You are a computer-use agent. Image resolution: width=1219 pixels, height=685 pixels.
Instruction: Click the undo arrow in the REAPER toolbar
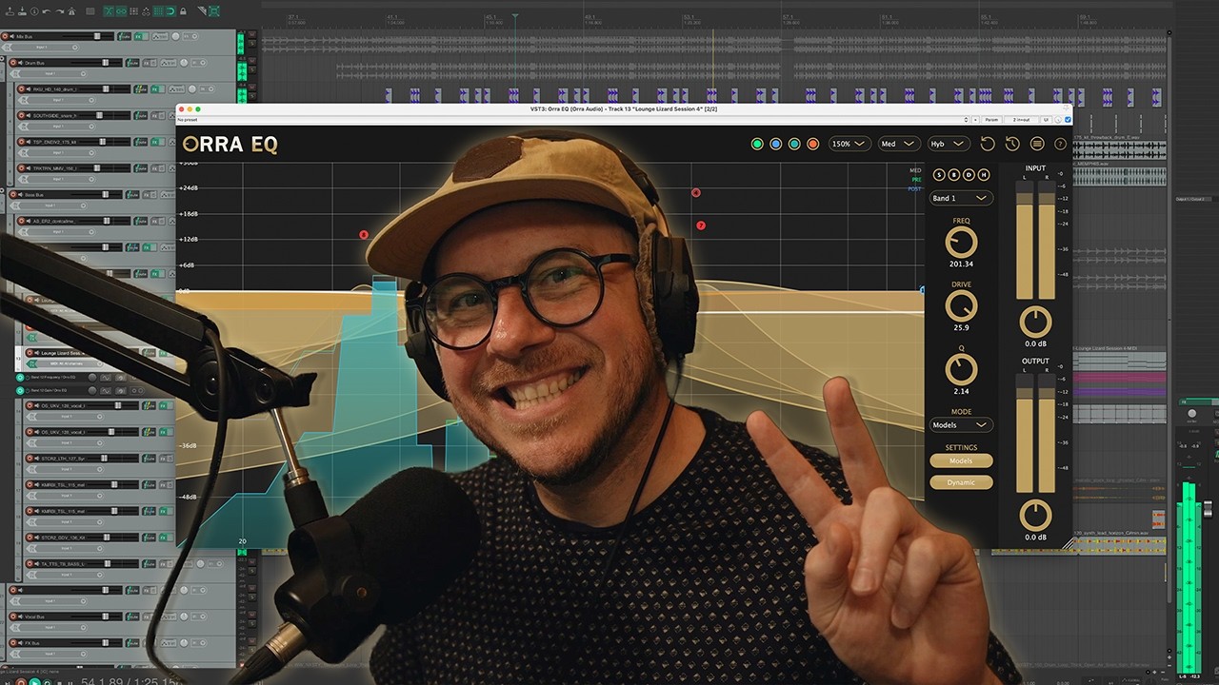point(47,11)
